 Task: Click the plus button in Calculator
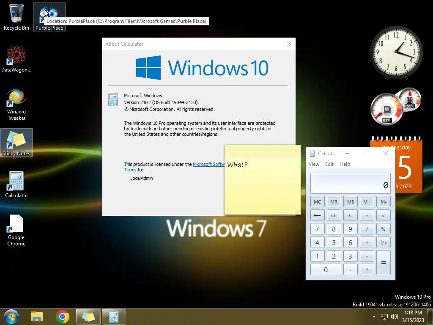[x=367, y=270]
